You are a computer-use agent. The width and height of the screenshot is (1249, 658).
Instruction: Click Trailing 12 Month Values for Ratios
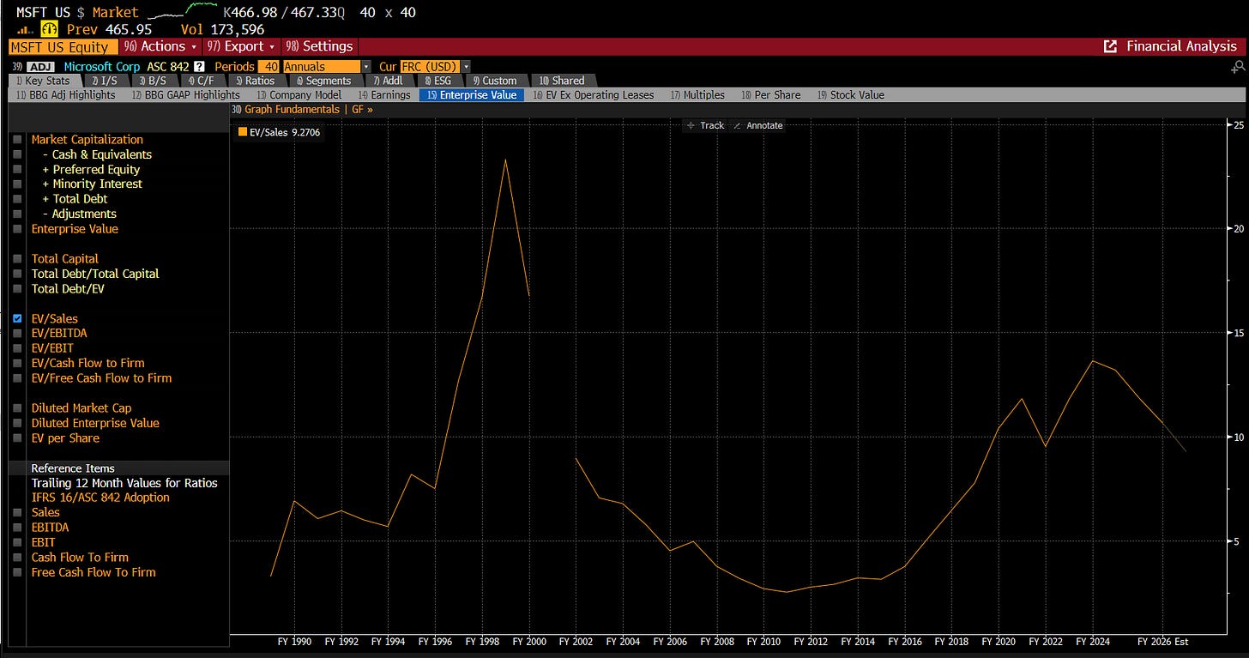(124, 483)
